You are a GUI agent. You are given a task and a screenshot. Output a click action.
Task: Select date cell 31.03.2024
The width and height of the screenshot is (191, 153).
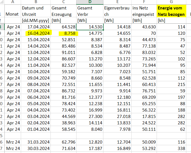36,142
